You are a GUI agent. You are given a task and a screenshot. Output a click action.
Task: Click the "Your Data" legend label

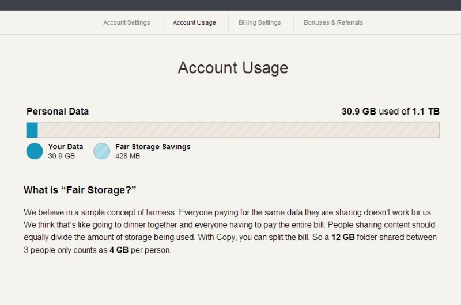pyautogui.click(x=66, y=147)
